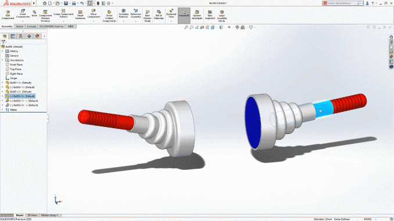The image size is (394, 221).
Task: Switch to the Sketch tab
Action: point(19,26)
